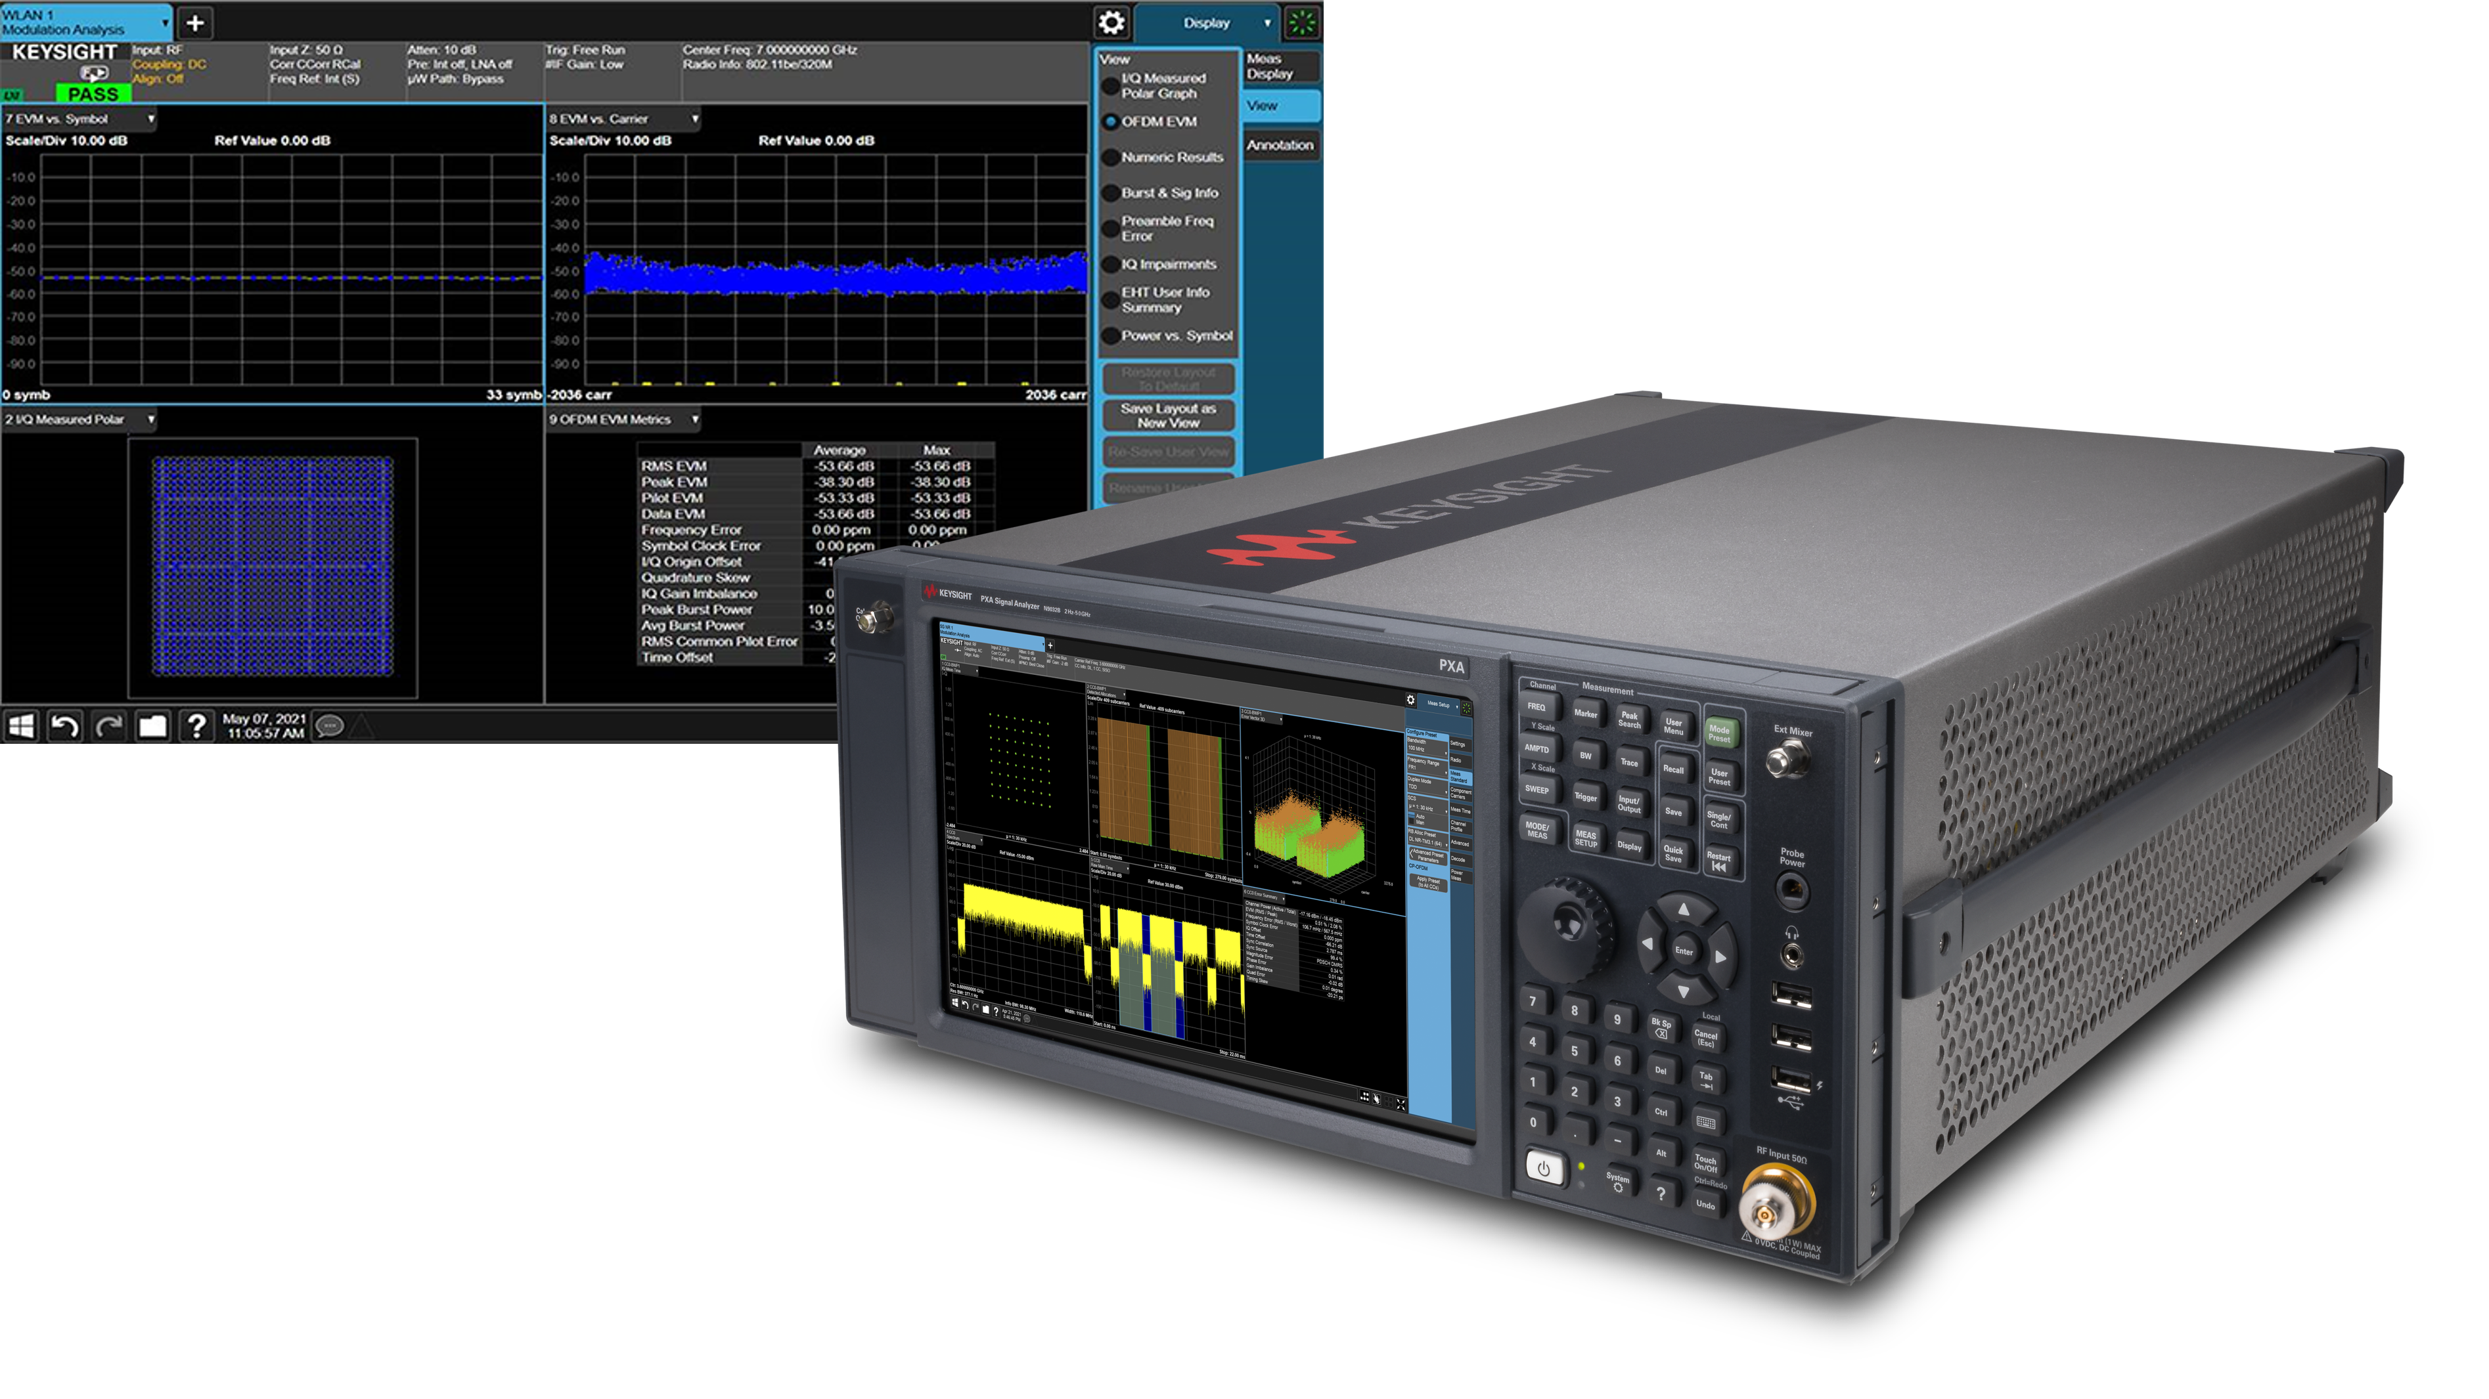Image resolution: width=2489 pixels, height=1399 pixels.
Task: Click Save Layout as New View button
Action: tap(1168, 416)
